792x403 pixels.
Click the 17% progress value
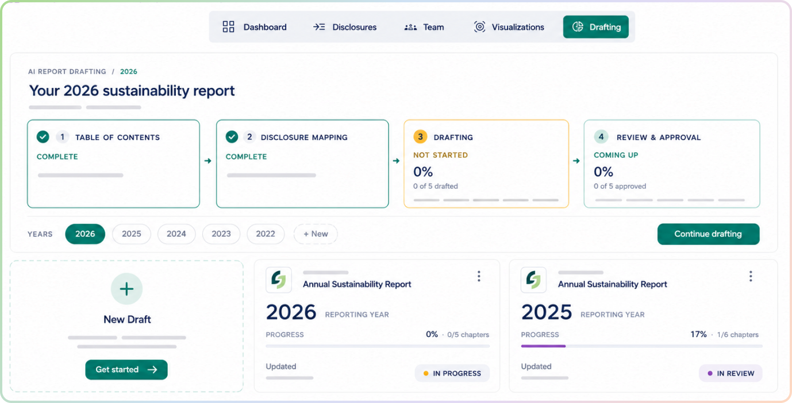[x=698, y=334]
